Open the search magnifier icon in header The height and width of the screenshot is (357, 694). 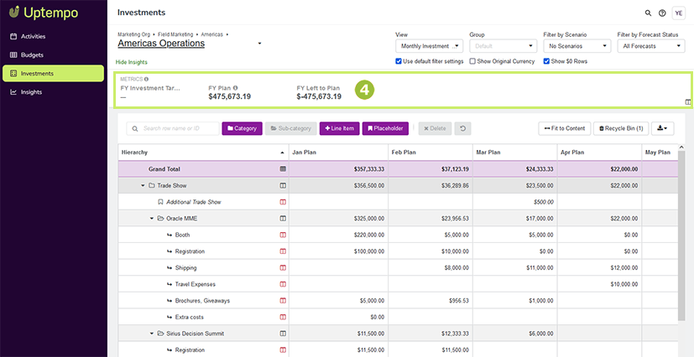tap(648, 13)
